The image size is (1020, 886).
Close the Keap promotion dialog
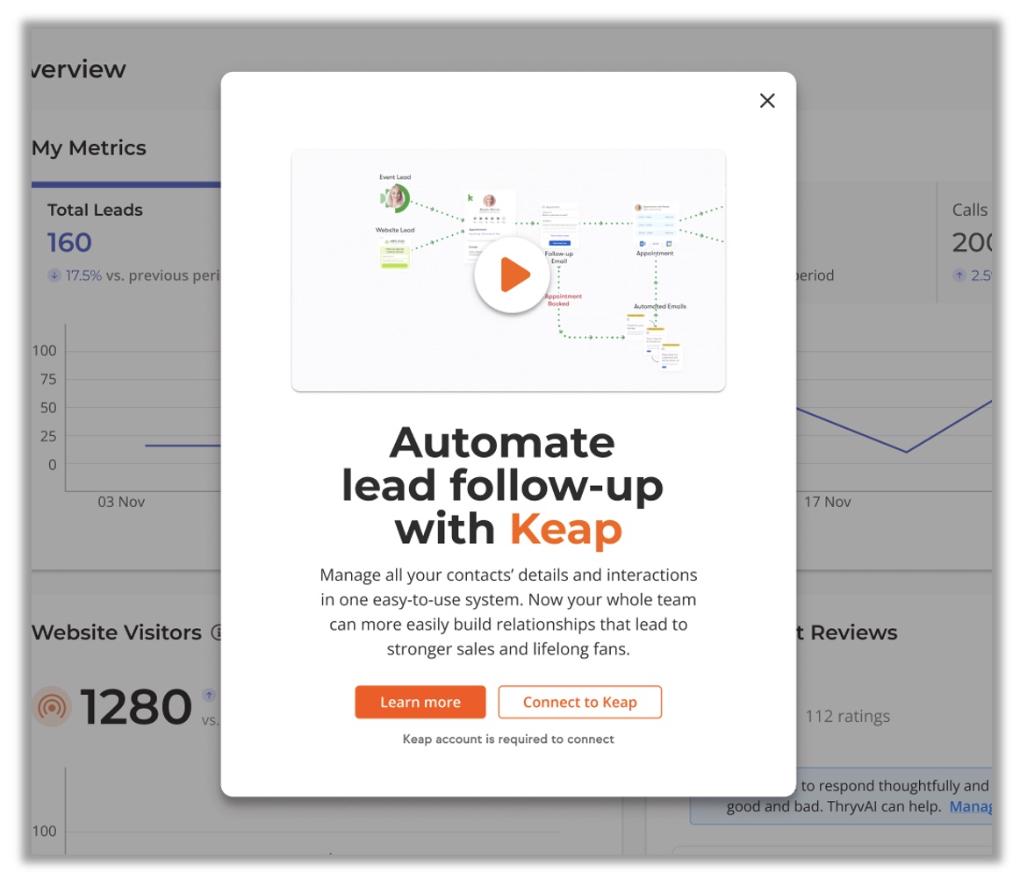click(767, 101)
